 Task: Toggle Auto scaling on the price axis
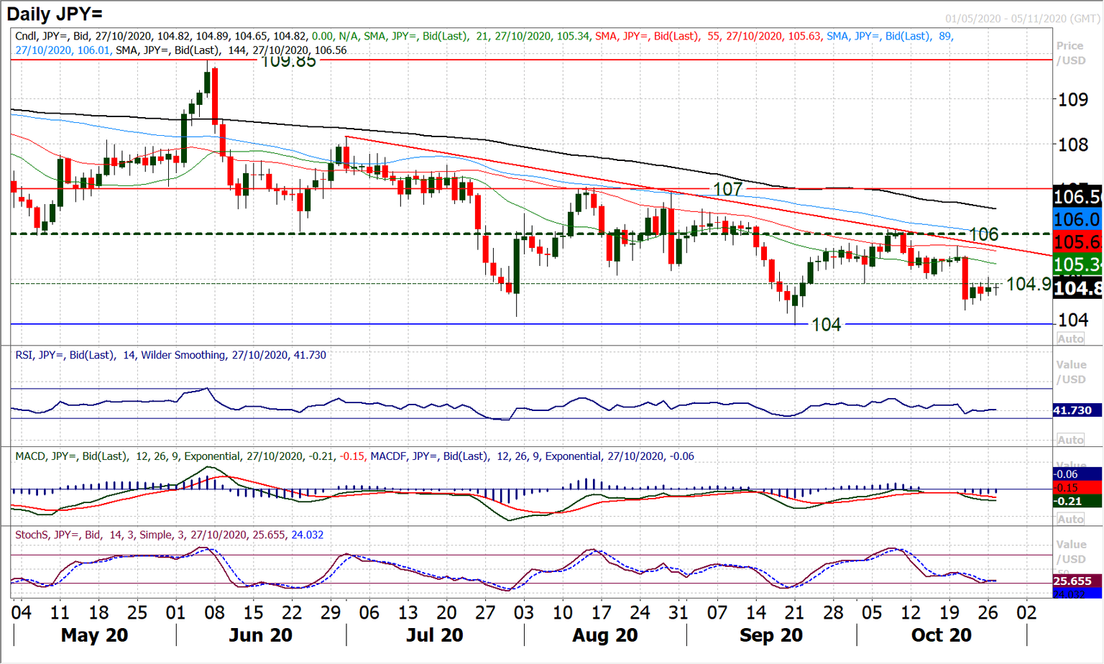click(1070, 338)
